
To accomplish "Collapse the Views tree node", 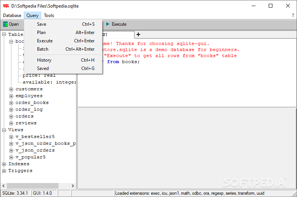I will coord(4,130).
